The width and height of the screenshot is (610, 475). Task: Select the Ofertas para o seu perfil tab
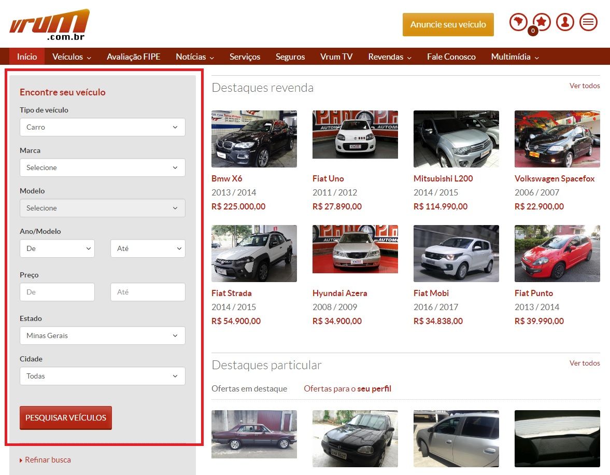347,388
